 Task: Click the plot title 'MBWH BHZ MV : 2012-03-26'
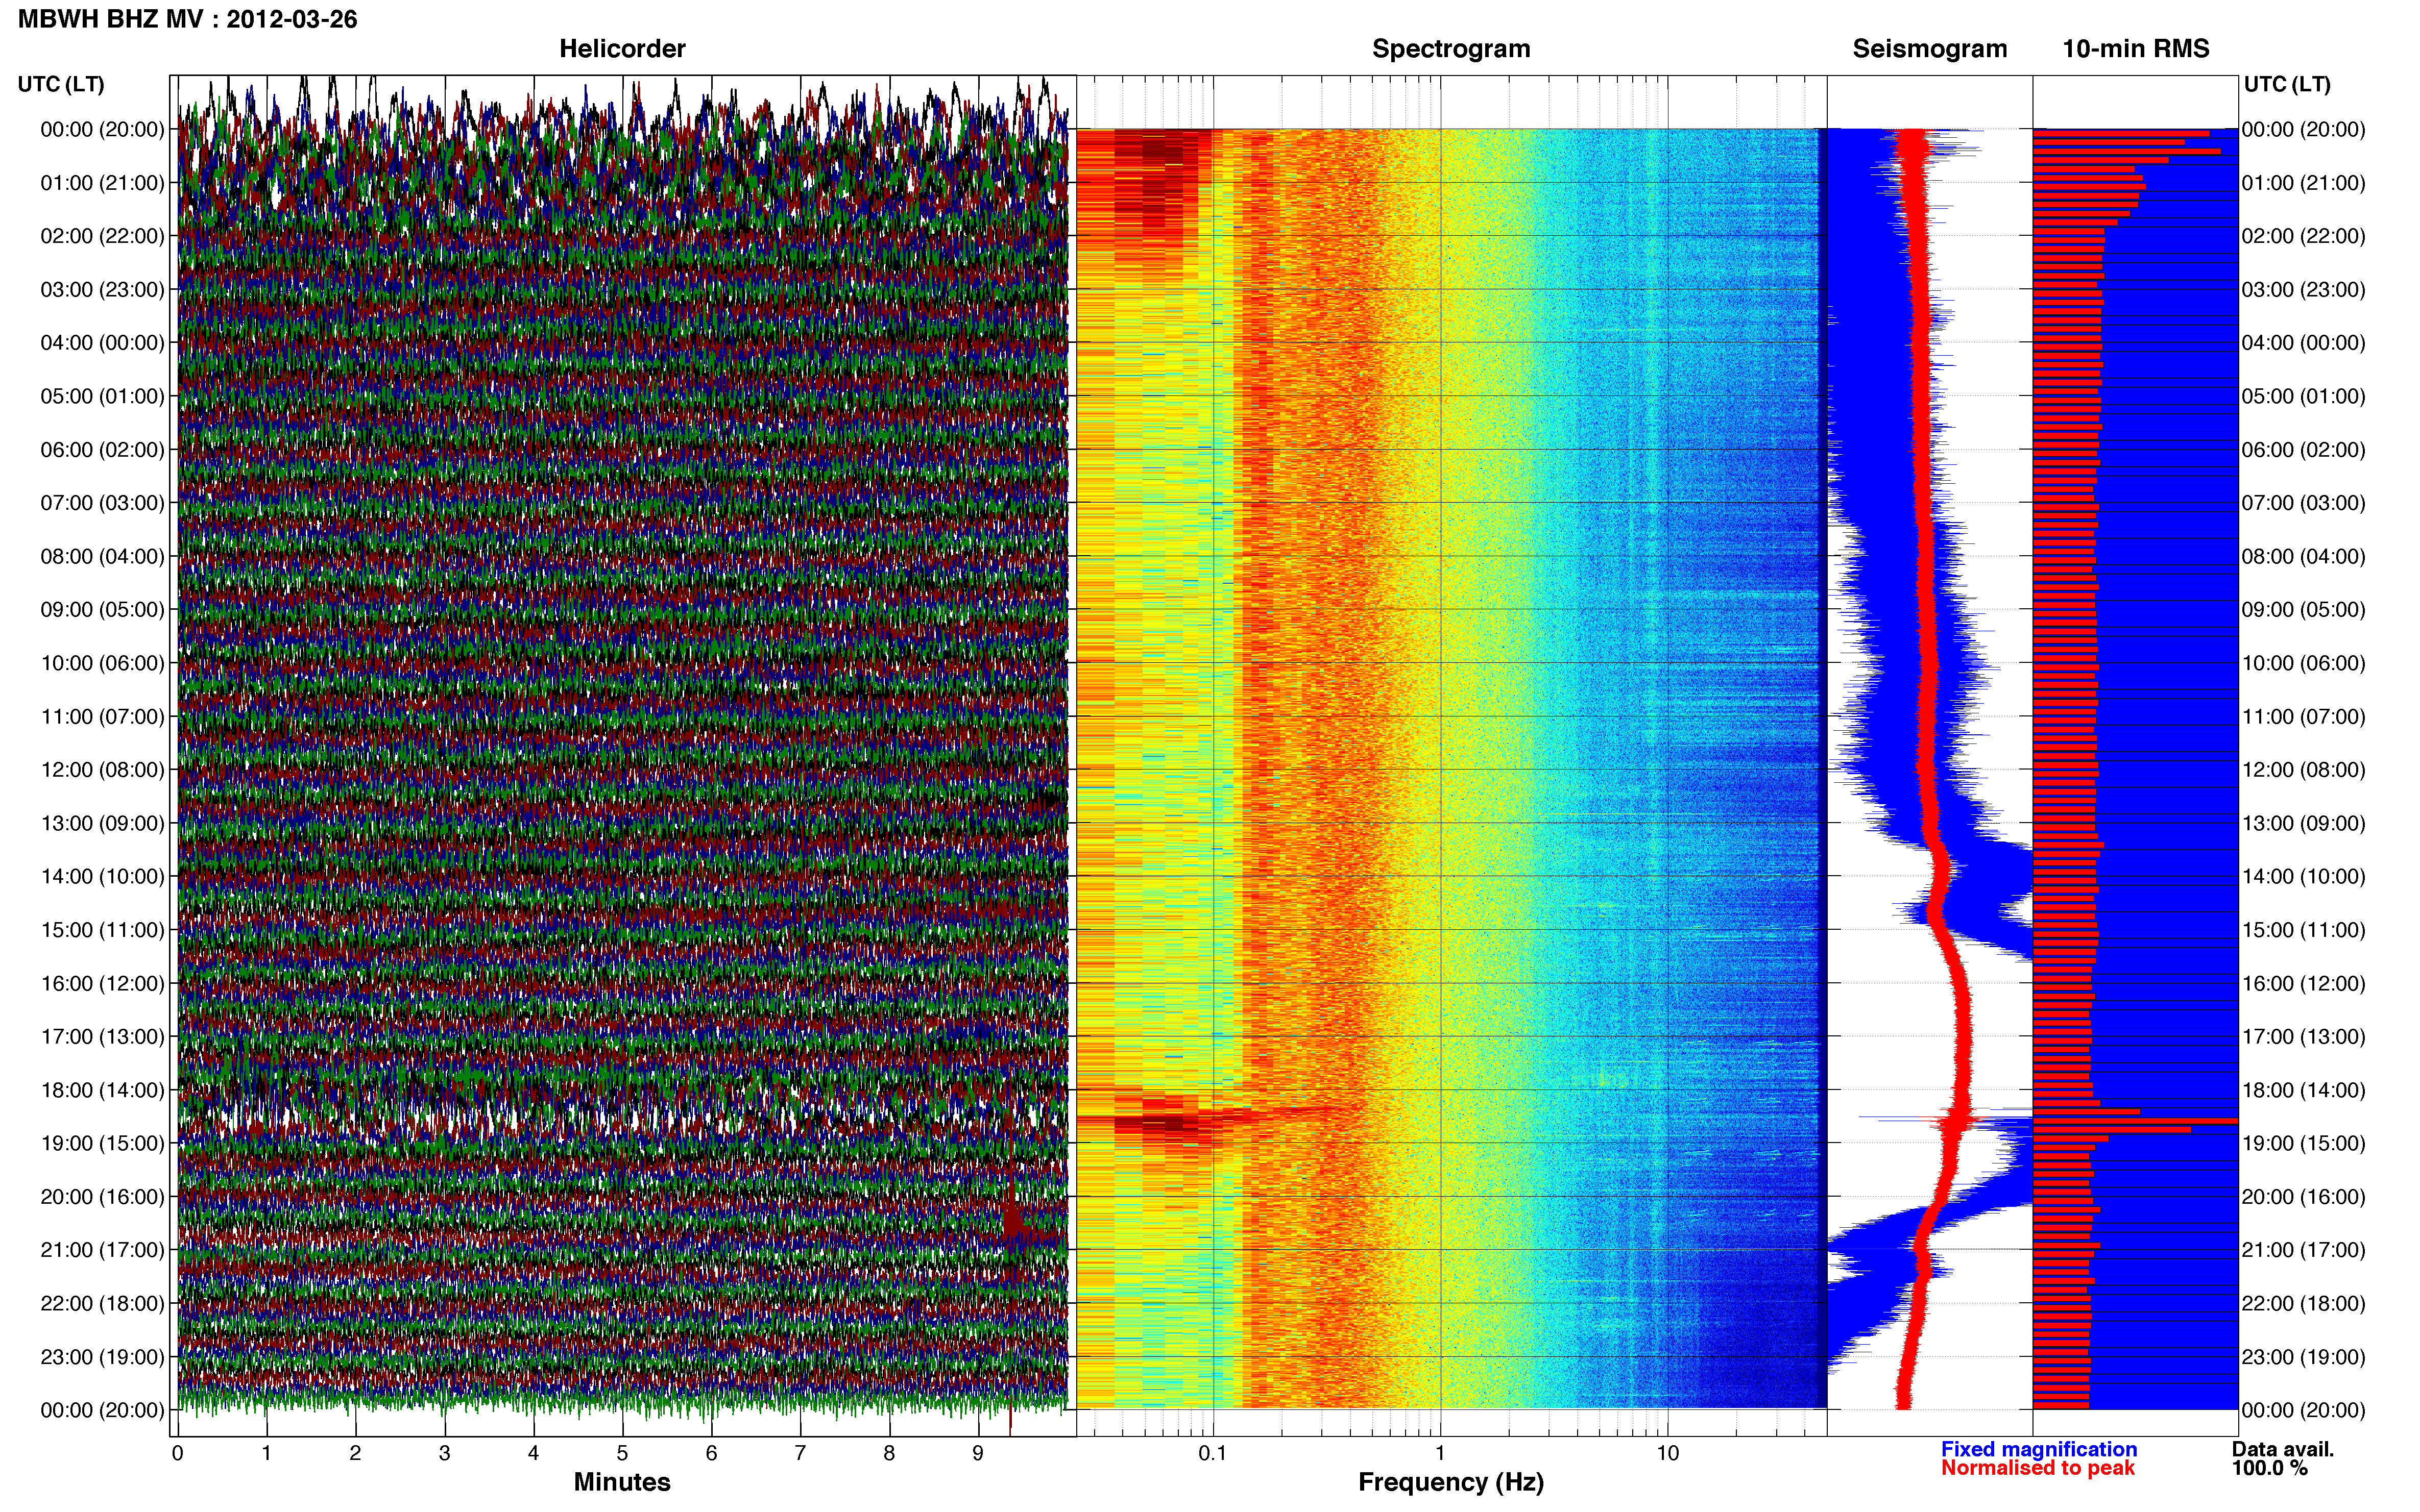[187, 19]
